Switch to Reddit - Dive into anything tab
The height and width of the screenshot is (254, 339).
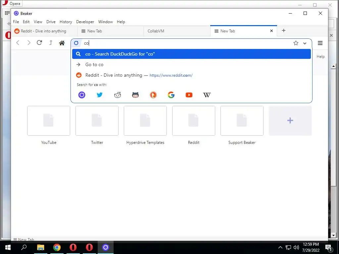pos(44,31)
